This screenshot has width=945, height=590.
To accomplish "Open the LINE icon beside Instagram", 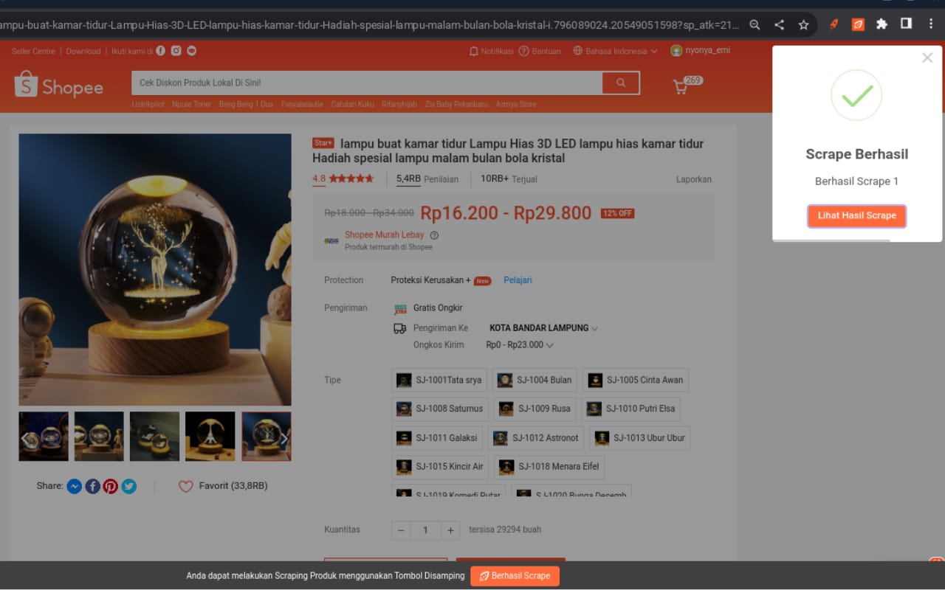I will (192, 51).
